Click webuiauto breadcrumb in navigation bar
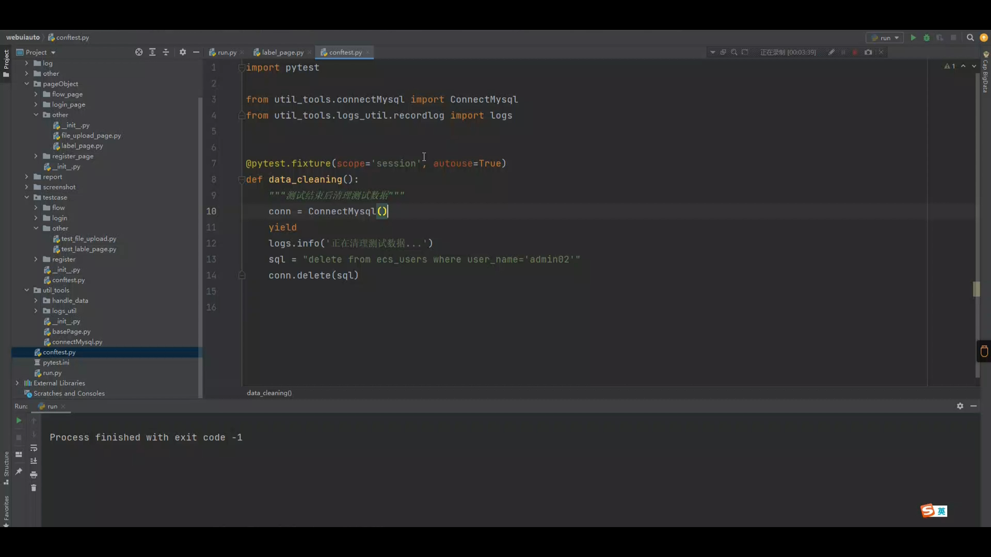991x557 pixels. tap(23, 37)
